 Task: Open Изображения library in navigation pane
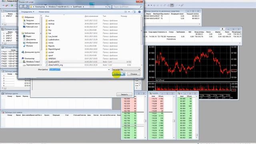tap(32, 43)
